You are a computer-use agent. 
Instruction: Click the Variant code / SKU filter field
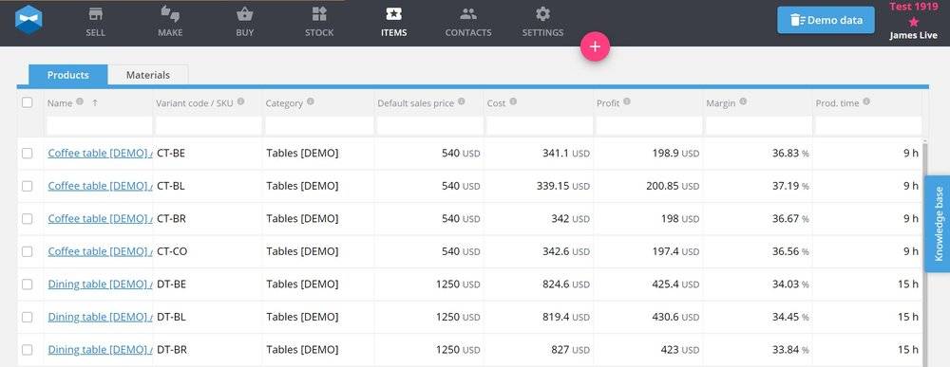(208, 126)
